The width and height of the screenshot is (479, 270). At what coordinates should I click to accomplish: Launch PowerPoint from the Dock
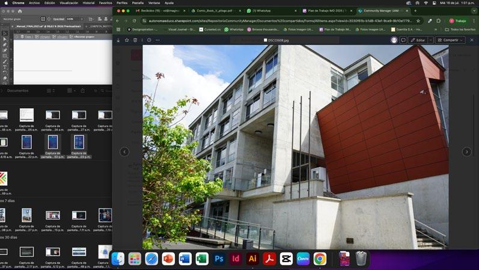(x=168, y=259)
